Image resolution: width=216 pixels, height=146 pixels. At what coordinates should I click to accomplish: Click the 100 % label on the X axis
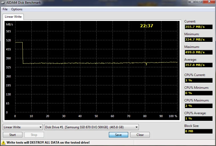173,116
